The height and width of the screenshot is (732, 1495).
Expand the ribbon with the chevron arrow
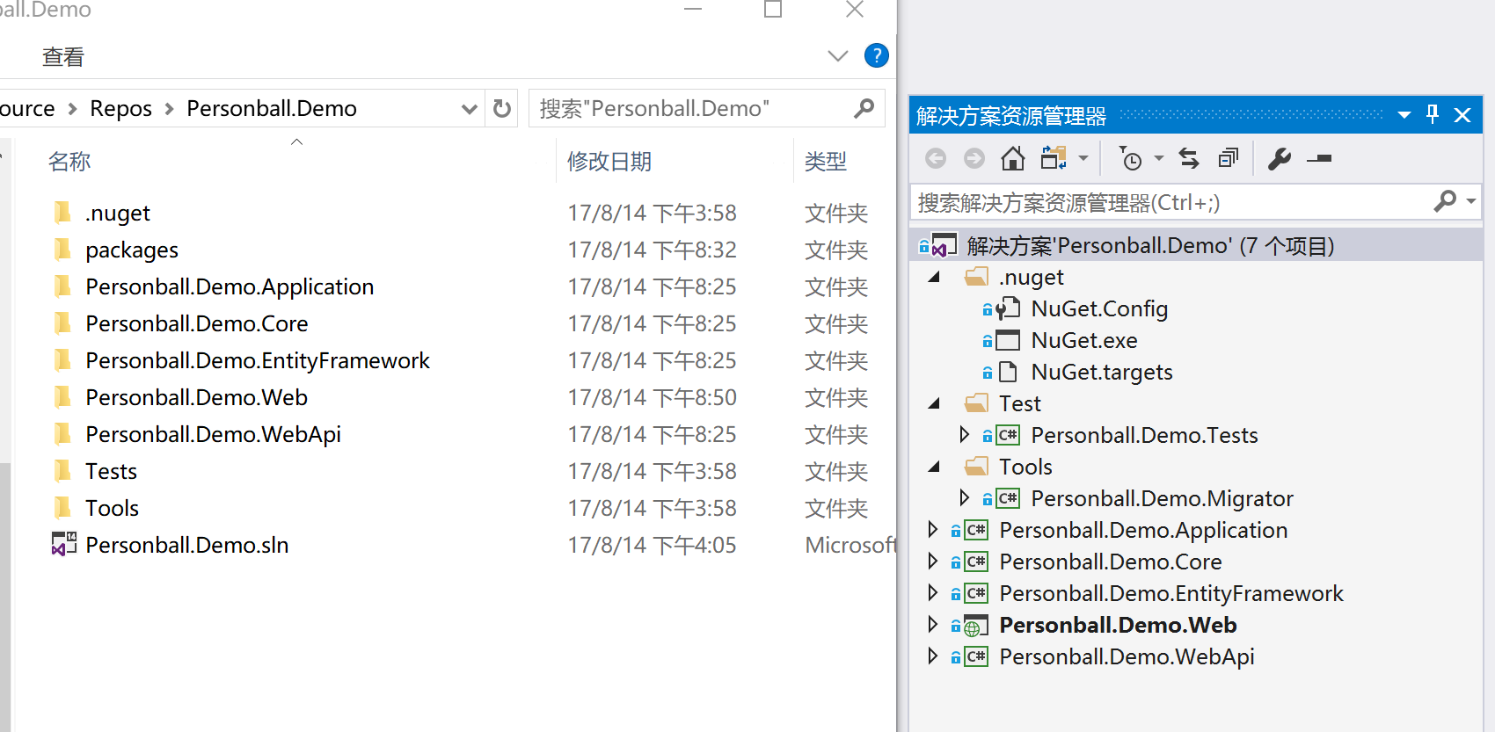(x=838, y=56)
